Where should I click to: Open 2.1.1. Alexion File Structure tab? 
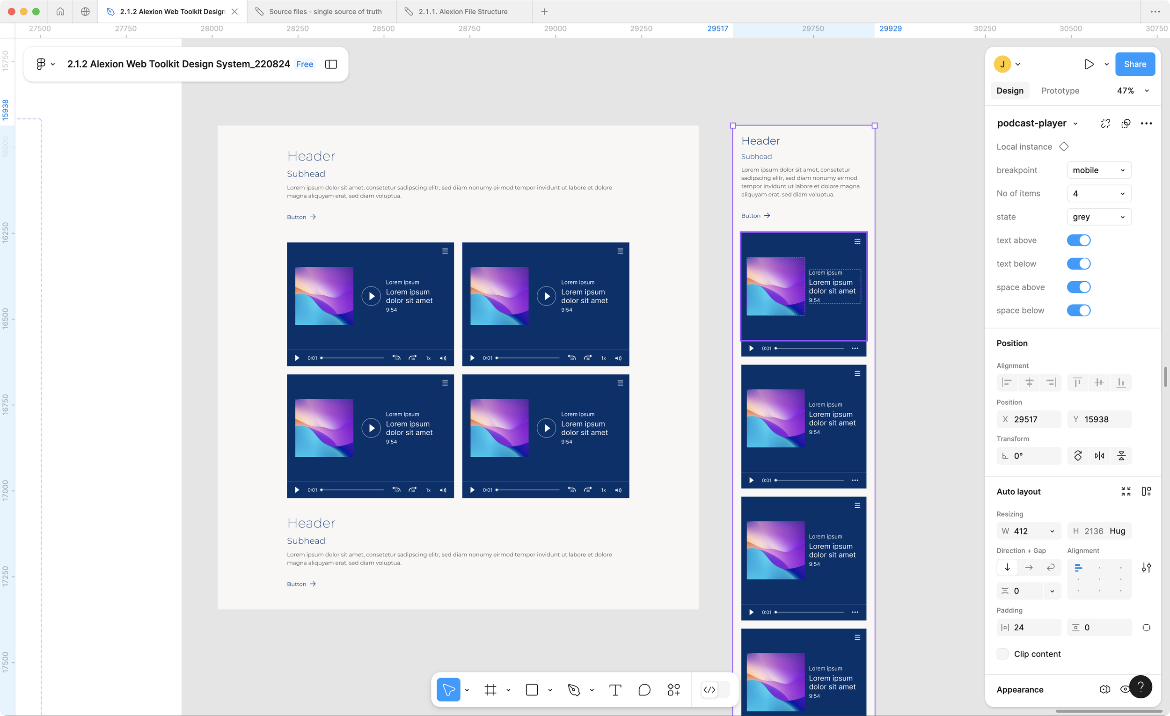pos(464,11)
